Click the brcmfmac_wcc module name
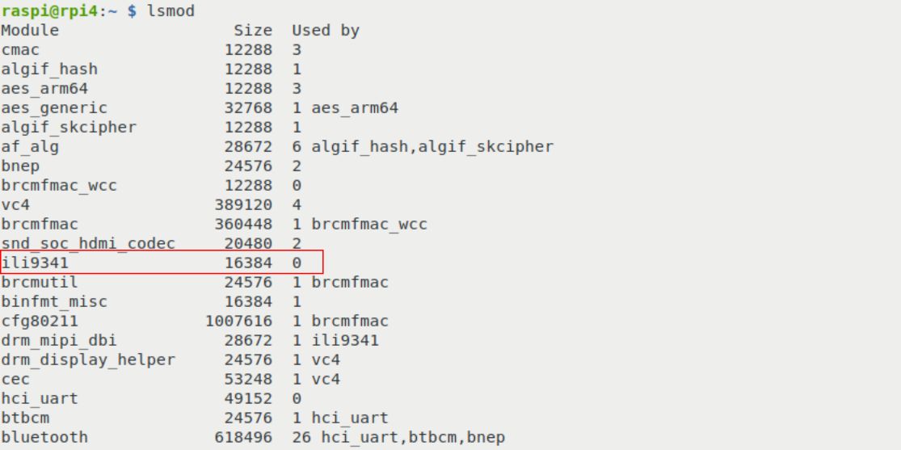The width and height of the screenshot is (901, 450). tap(59, 185)
